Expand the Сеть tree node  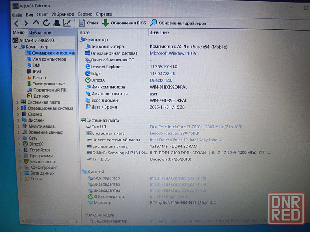(x=19, y=138)
